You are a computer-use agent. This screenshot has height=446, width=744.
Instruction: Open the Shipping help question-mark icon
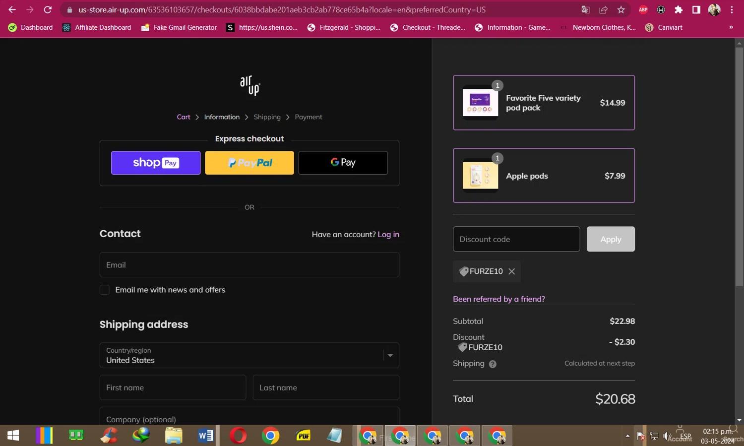point(493,364)
